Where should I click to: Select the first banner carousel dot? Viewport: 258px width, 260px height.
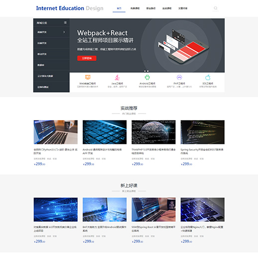[x=145, y=71]
